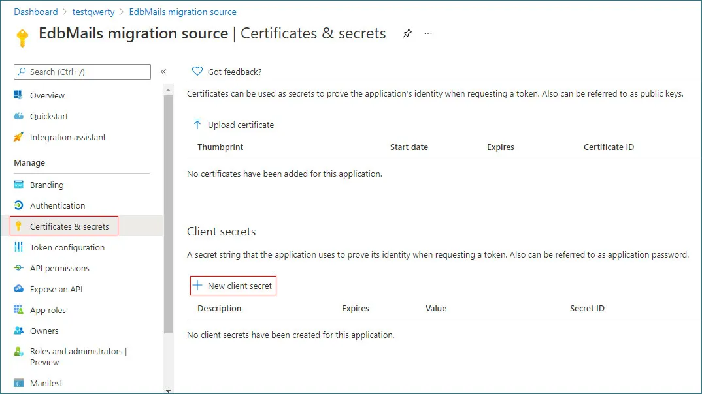The height and width of the screenshot is (394, 702).
Task: Click client secrets Expires column header
Action: [x=356, y=309]
